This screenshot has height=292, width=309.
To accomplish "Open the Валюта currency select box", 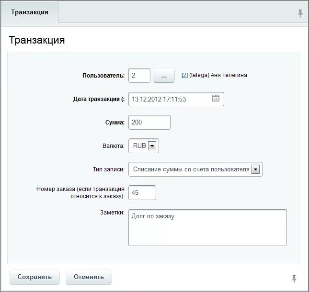I will click(144, 146).
